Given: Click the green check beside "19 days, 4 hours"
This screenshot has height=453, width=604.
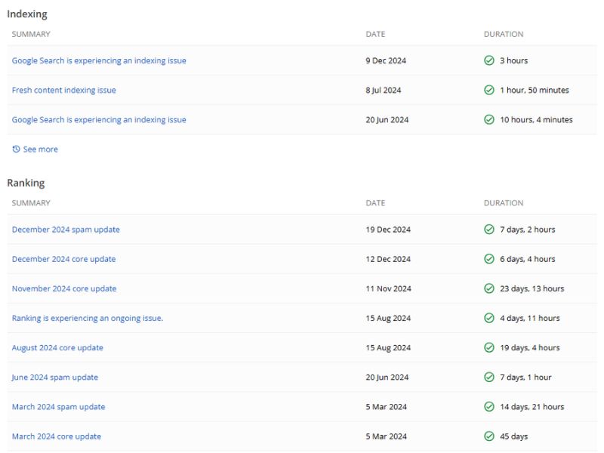Looking at the screenshot, I should click(x=489, y=347).
